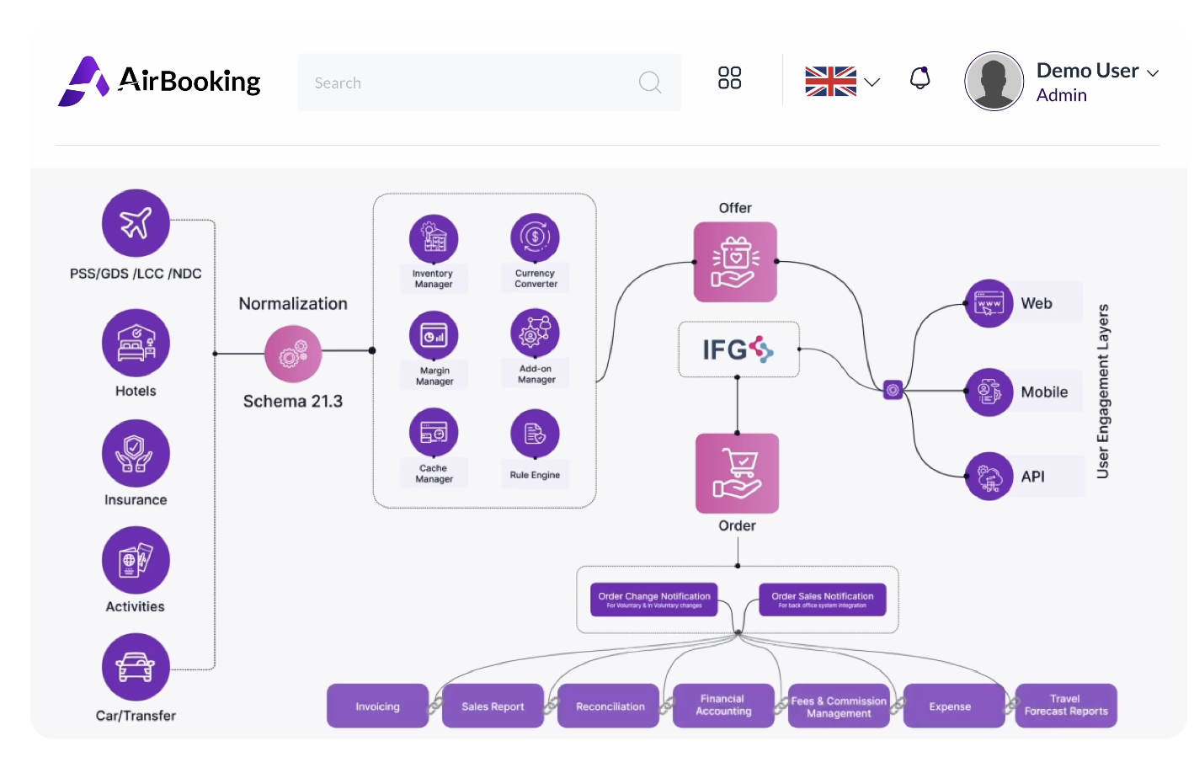Screen dimensions: 1194x773
Task: Click the IFG logo box
Action: click(738, 349)
